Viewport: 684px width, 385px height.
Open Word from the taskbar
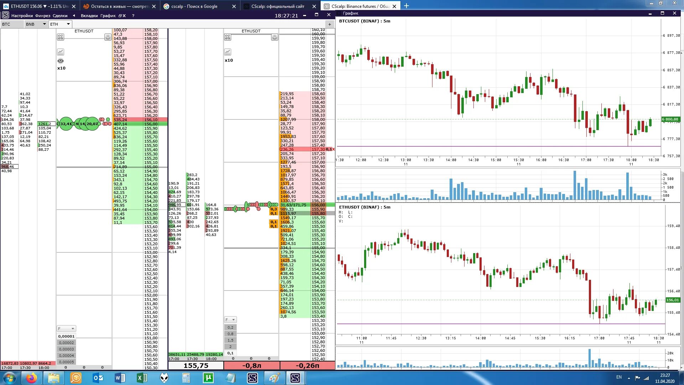[120, 378]
